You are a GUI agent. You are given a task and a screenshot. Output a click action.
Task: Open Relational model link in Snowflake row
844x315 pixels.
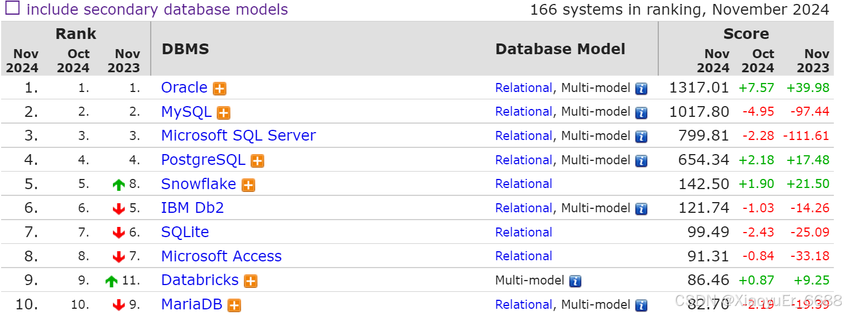[x=523, y=184]
